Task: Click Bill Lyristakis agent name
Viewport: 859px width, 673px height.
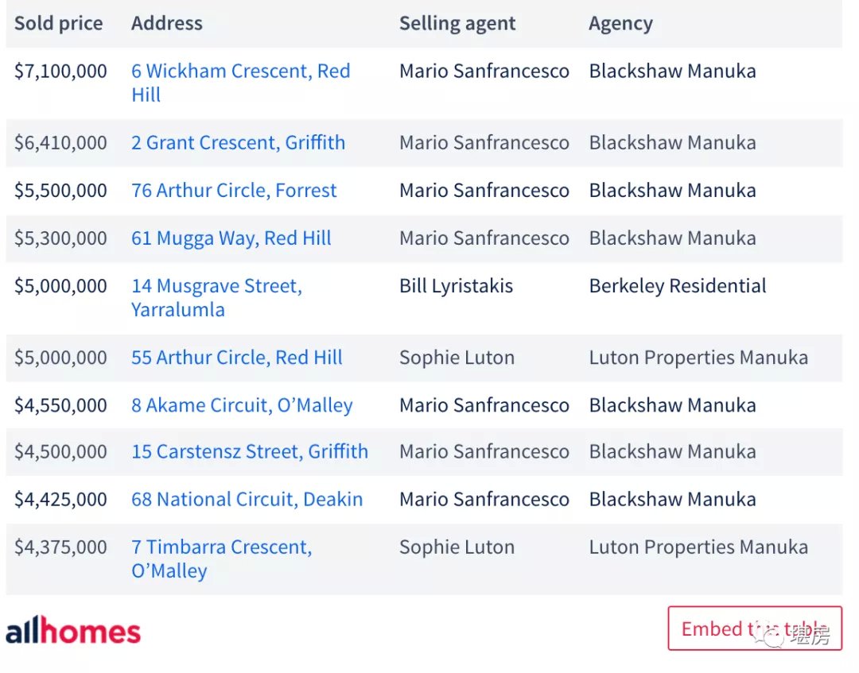Action: tap(457, 286)
